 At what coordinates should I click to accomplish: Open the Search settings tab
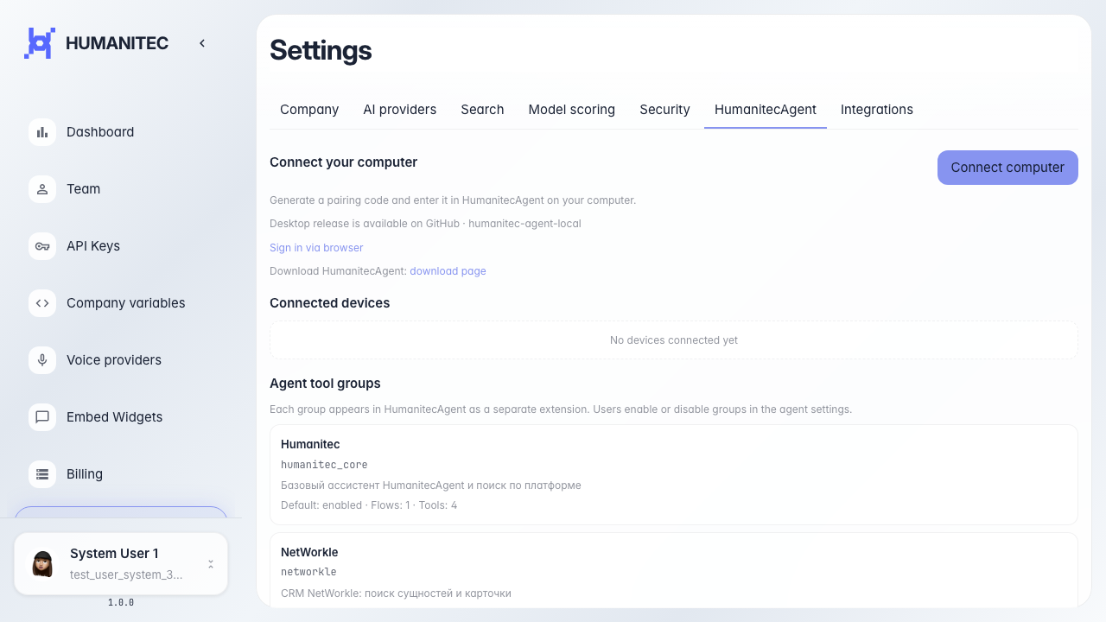point(482,110)
